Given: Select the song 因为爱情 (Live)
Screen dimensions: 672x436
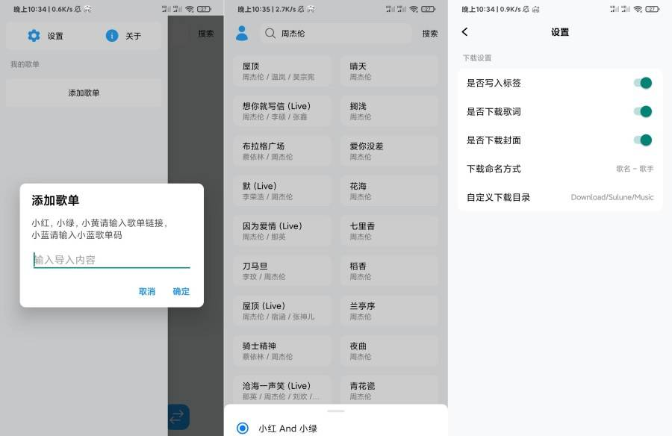Looking at the screenshot, I should point(282,231).
